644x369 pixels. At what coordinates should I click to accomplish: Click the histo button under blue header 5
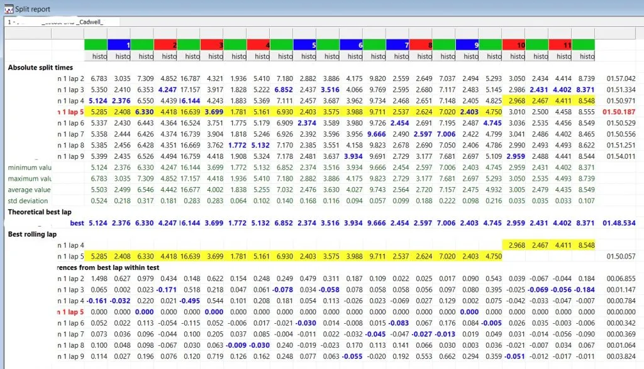click(x=305, y=56)
